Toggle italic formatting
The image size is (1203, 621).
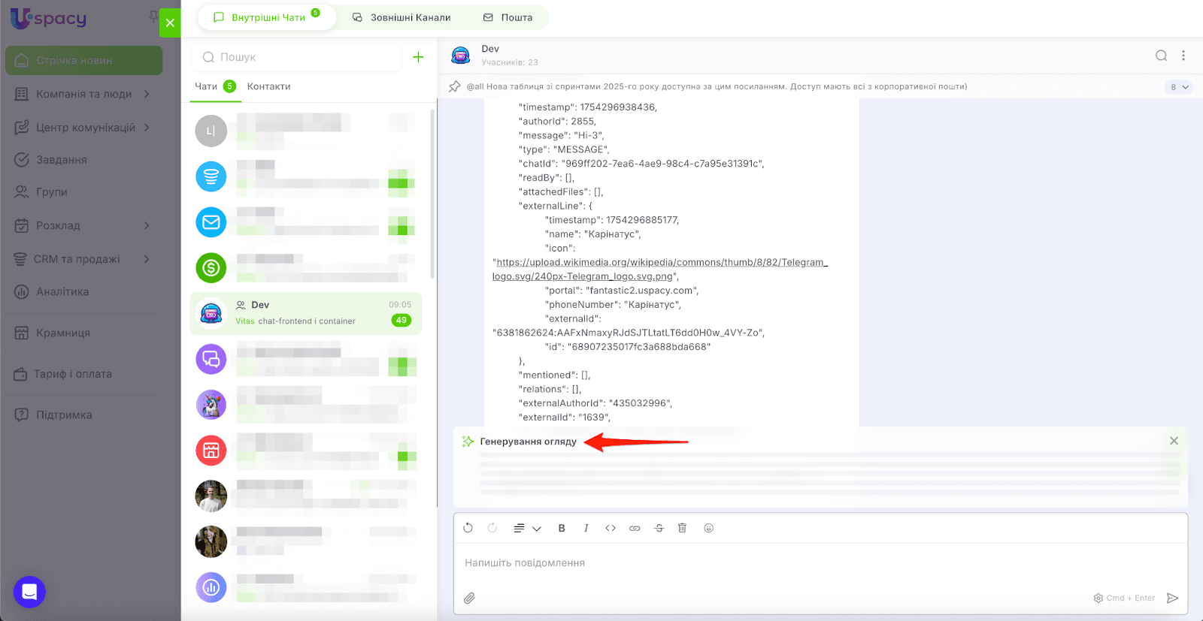click(x=586, y=529)
